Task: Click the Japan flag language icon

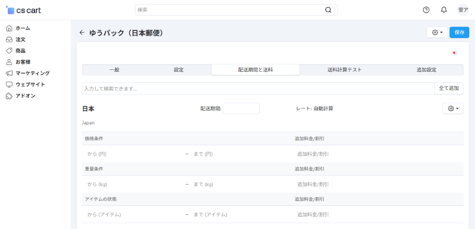Action: (455, 53)
